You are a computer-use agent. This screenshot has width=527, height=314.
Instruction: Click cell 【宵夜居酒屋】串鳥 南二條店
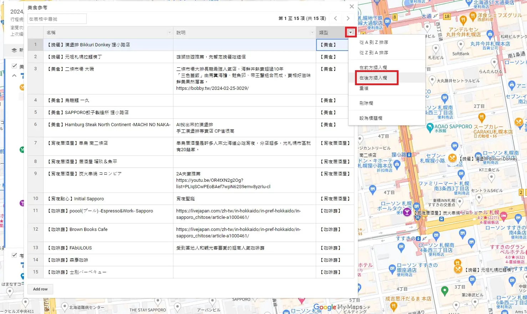[108, 146]
